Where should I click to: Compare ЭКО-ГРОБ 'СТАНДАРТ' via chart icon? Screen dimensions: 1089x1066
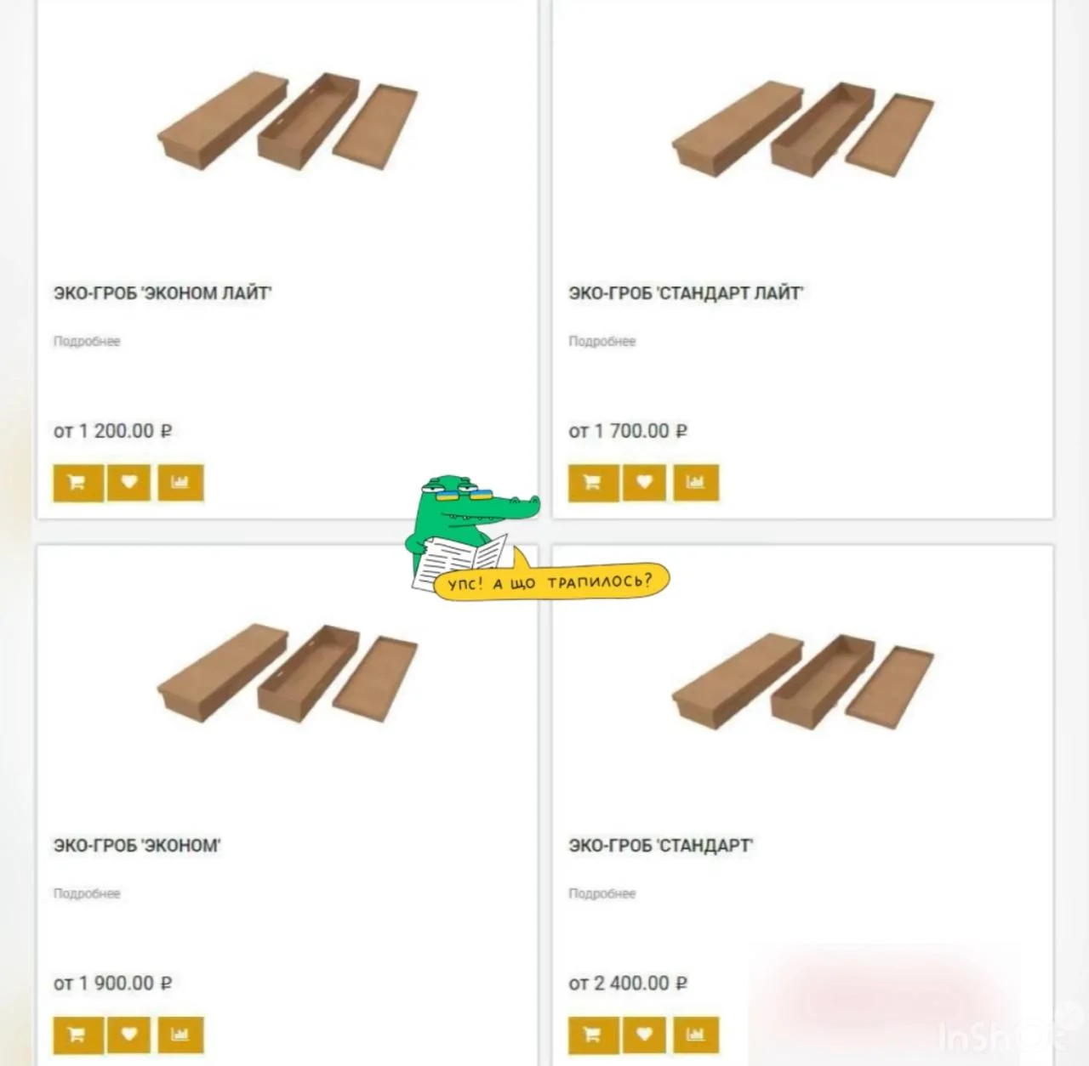pos(696,1035)
